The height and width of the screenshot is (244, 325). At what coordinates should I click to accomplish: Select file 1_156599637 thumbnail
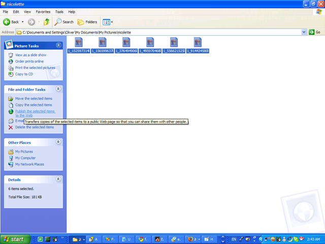point(103,42)
